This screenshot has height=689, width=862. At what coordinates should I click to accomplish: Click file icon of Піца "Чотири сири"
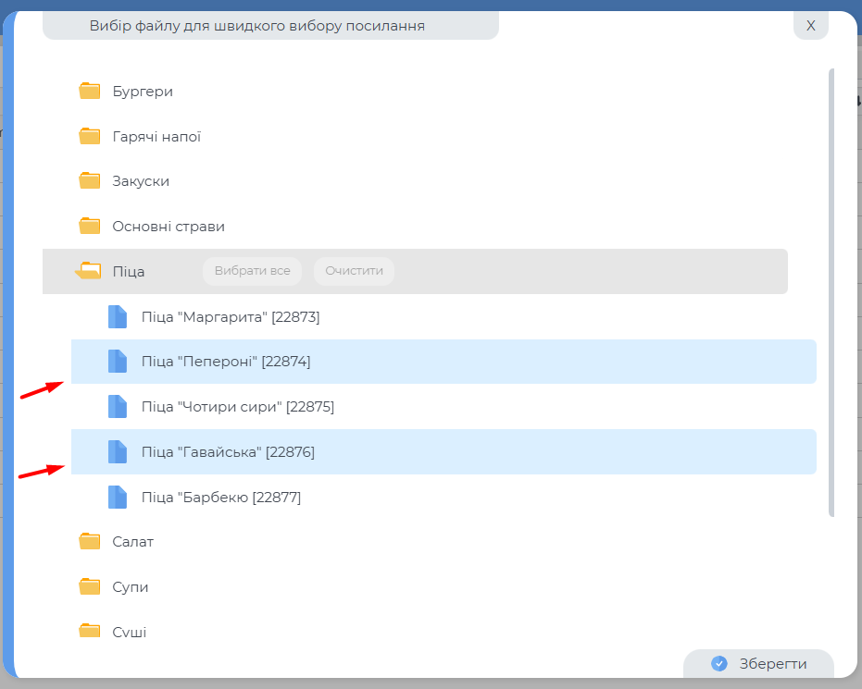coord(118,407)
